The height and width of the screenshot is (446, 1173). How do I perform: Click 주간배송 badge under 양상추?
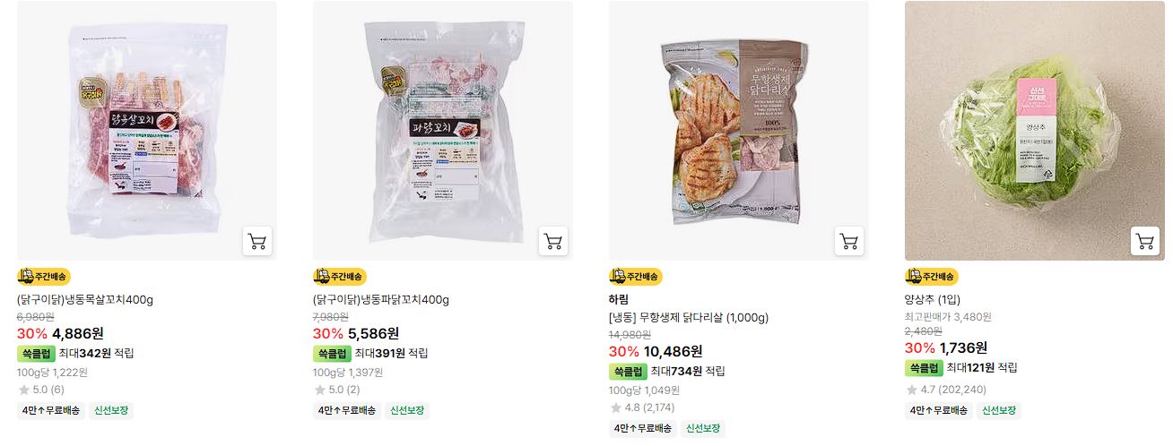point(932,277)
